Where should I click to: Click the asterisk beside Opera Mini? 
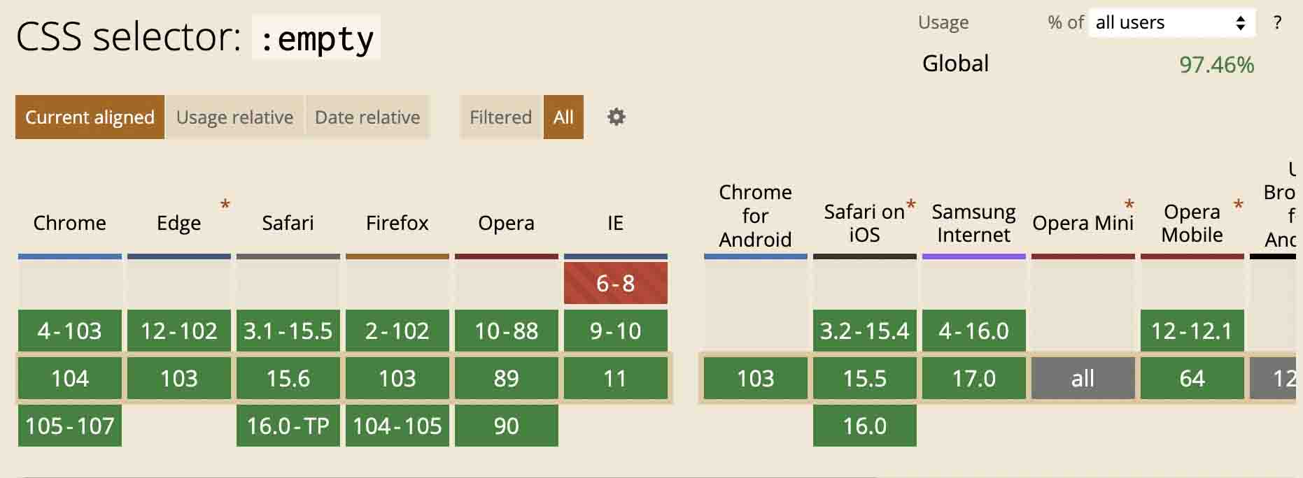click(x=1129, y=205)
